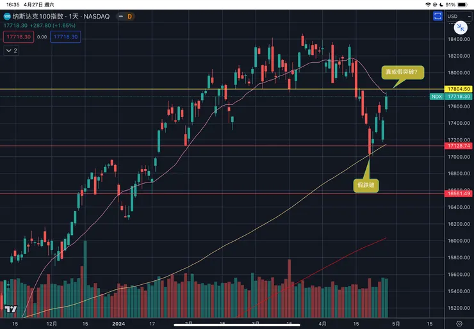Click the red 16561.49 price label
Image resolution: width=474 pixels, height=329 pixels.
pyautogui.click(x=459, y=193)
